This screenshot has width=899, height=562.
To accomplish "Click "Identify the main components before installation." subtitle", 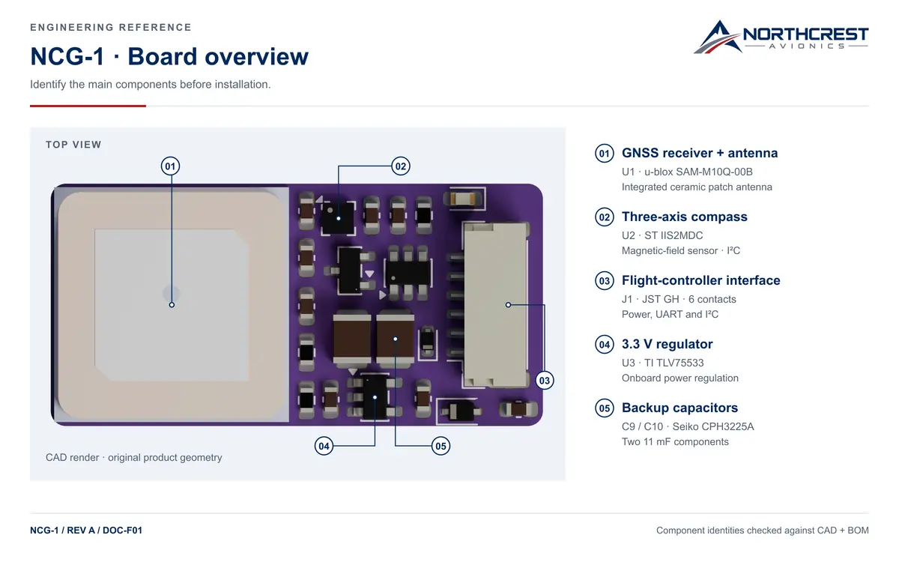I will click(x=150, y=84).
